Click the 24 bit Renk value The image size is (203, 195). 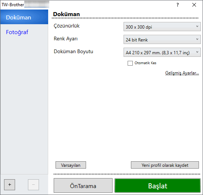[136, 40]
